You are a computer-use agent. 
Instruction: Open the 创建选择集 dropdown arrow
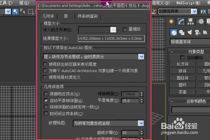click(x=194, y=12)
